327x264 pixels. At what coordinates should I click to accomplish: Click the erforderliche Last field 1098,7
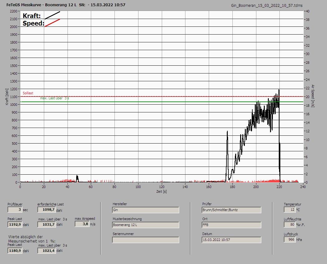click(x=46, y=210)
